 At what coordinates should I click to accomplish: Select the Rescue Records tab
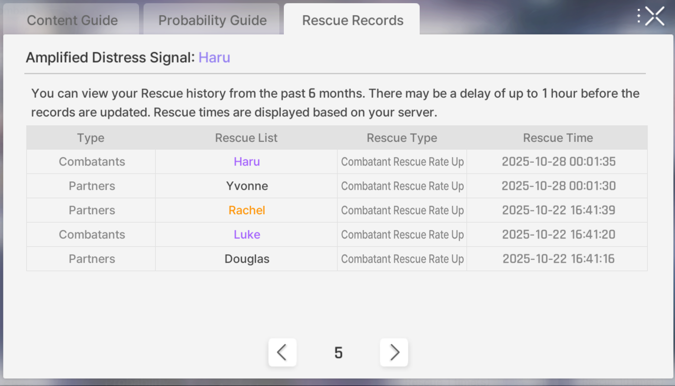[x=352, y=20]
